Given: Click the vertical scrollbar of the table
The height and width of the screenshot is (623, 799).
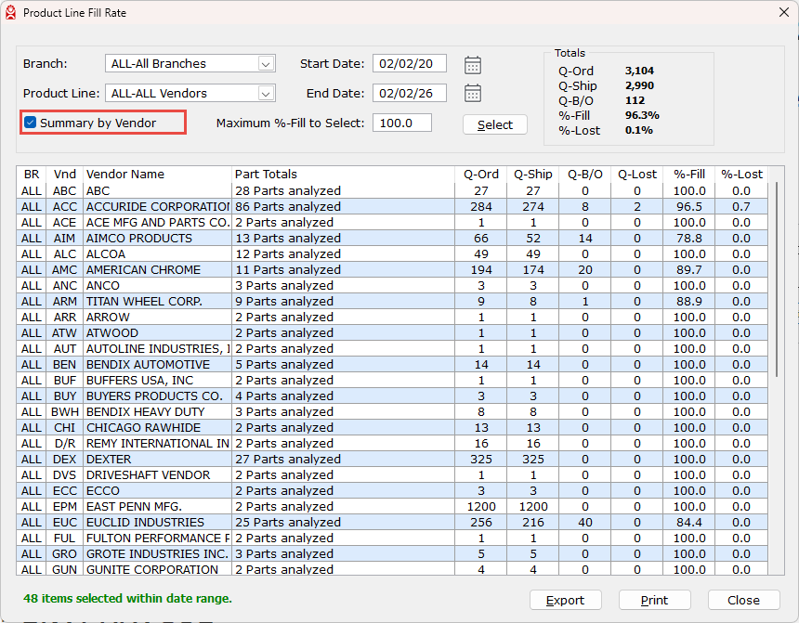Looking at the screenshot, I should (777, 279).
